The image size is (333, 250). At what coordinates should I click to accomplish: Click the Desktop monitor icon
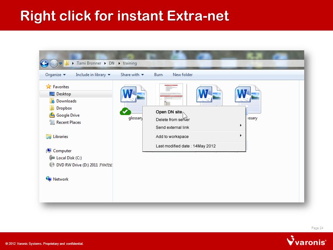coord(52,94)
